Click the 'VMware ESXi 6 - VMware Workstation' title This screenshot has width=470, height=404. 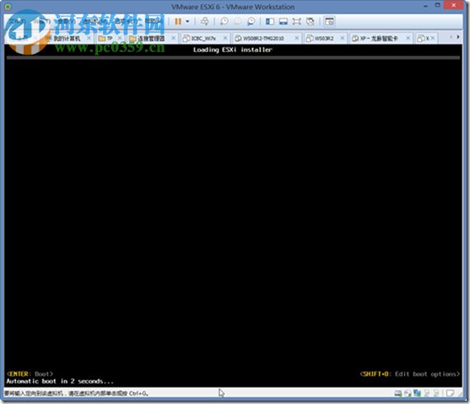[x=233, y=7]
